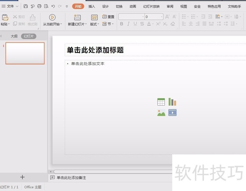Click the notes icon beside 单击此处添加备注

click(x=52, y=177)
